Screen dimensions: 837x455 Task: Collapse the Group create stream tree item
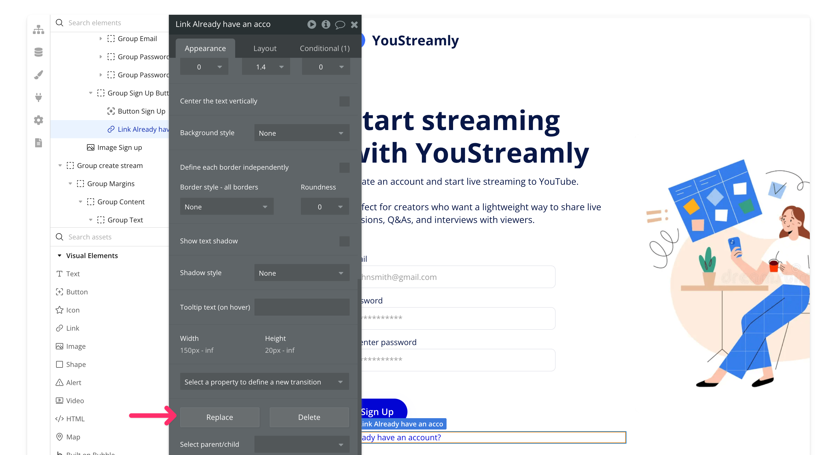[x=60, y=165]
